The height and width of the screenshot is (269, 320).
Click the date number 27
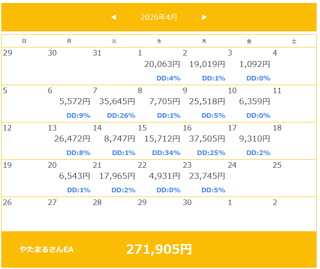[52, 202]
